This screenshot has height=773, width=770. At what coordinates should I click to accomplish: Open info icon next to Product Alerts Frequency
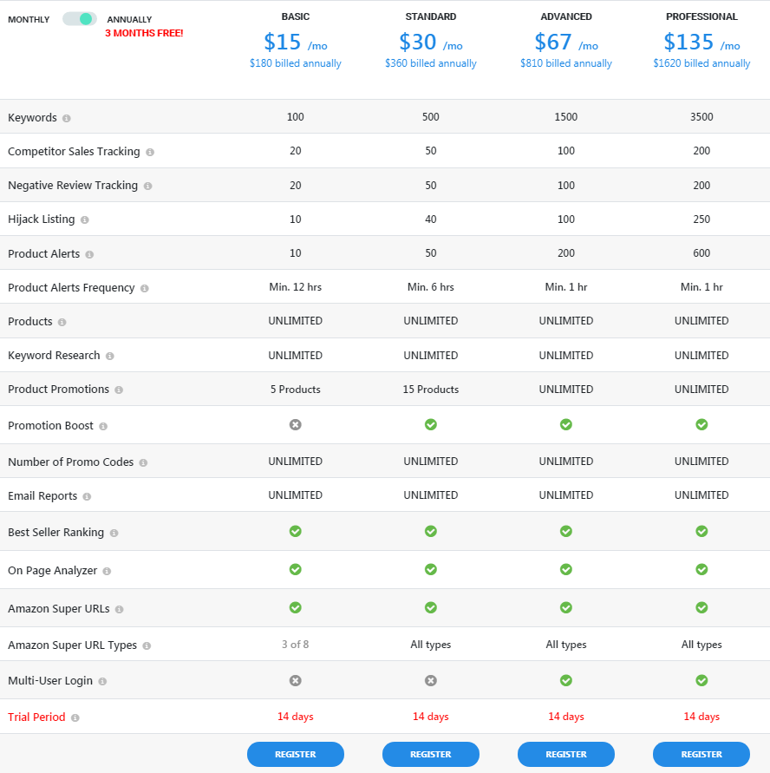point(144,288)
